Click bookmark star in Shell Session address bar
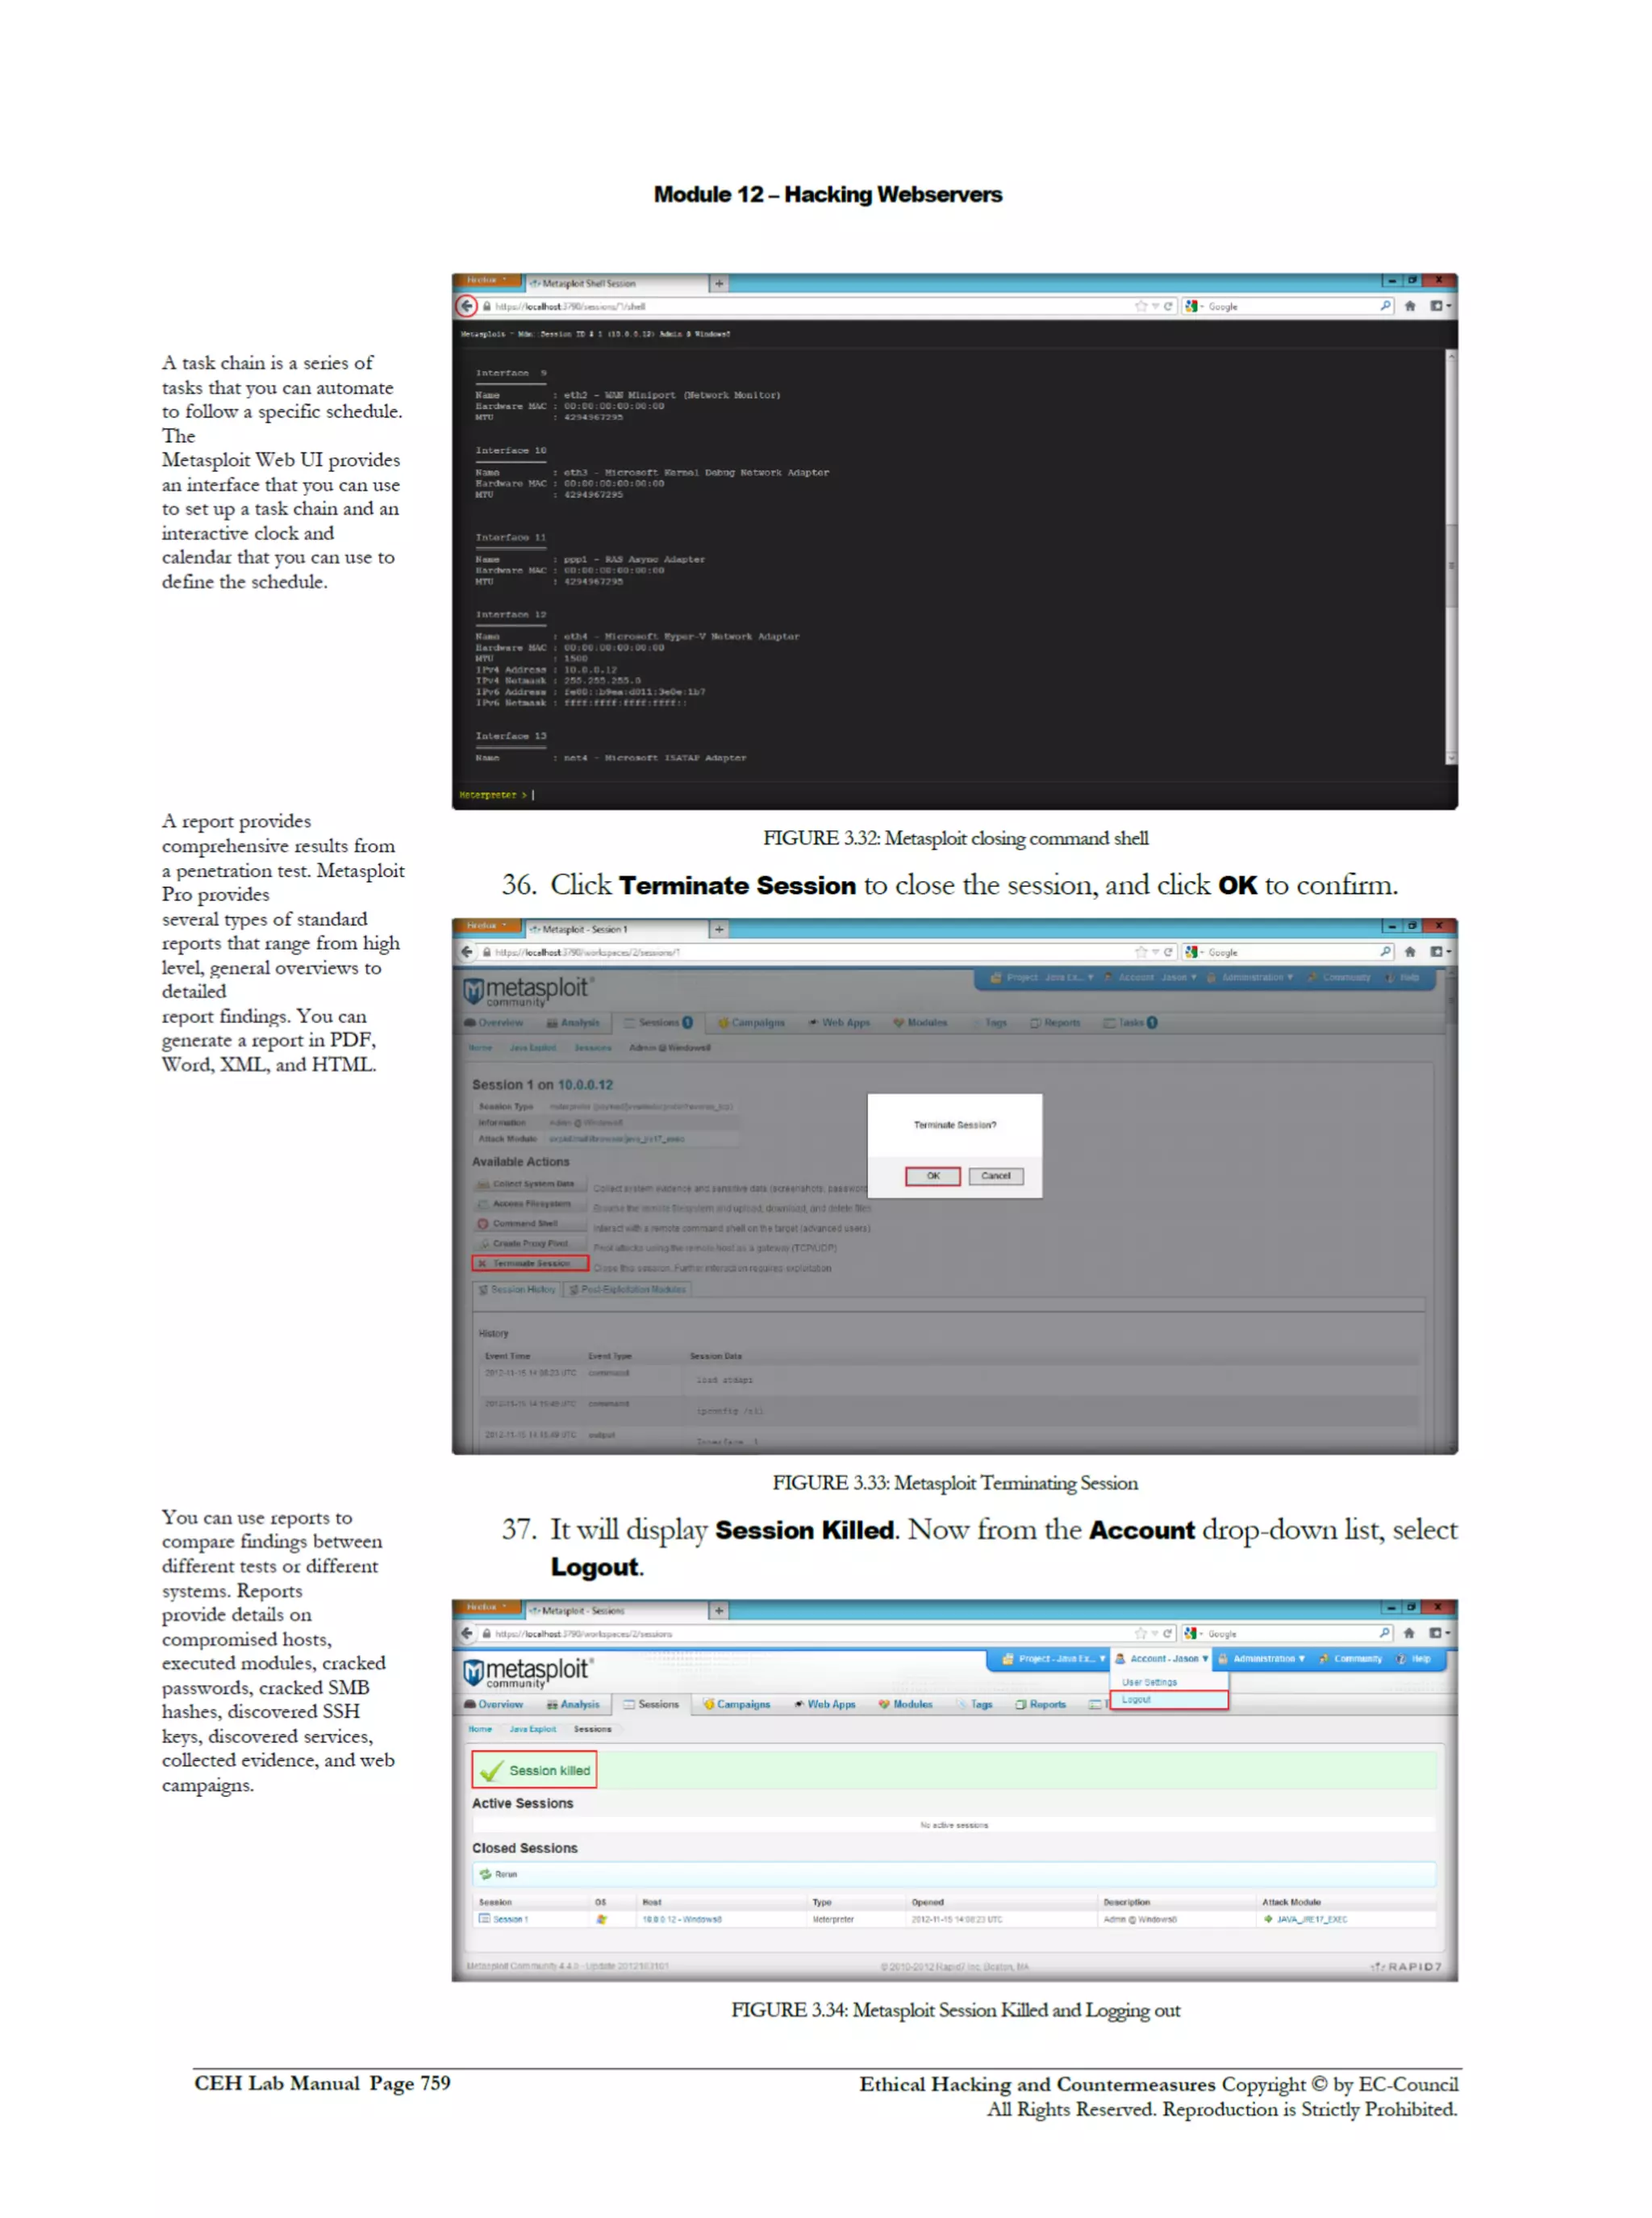1652x2218 pixels. click(x=1140, y=307)
